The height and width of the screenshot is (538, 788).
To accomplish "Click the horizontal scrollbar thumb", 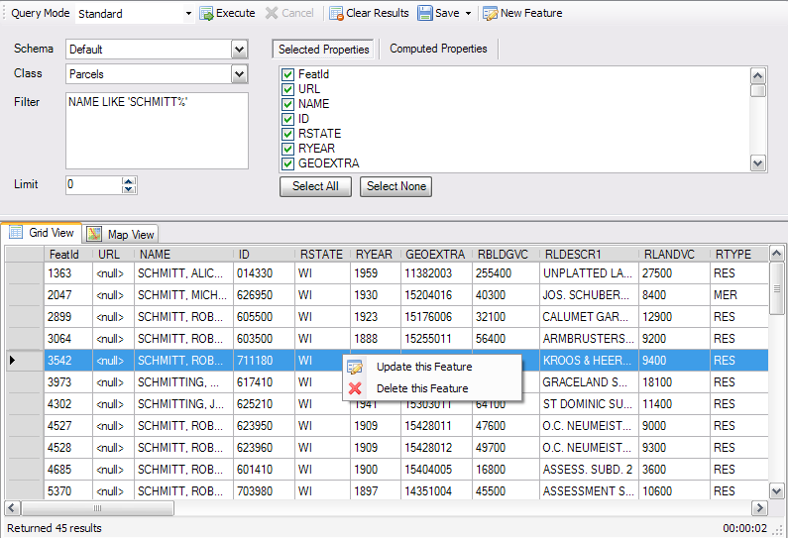I will click(97, 508).
